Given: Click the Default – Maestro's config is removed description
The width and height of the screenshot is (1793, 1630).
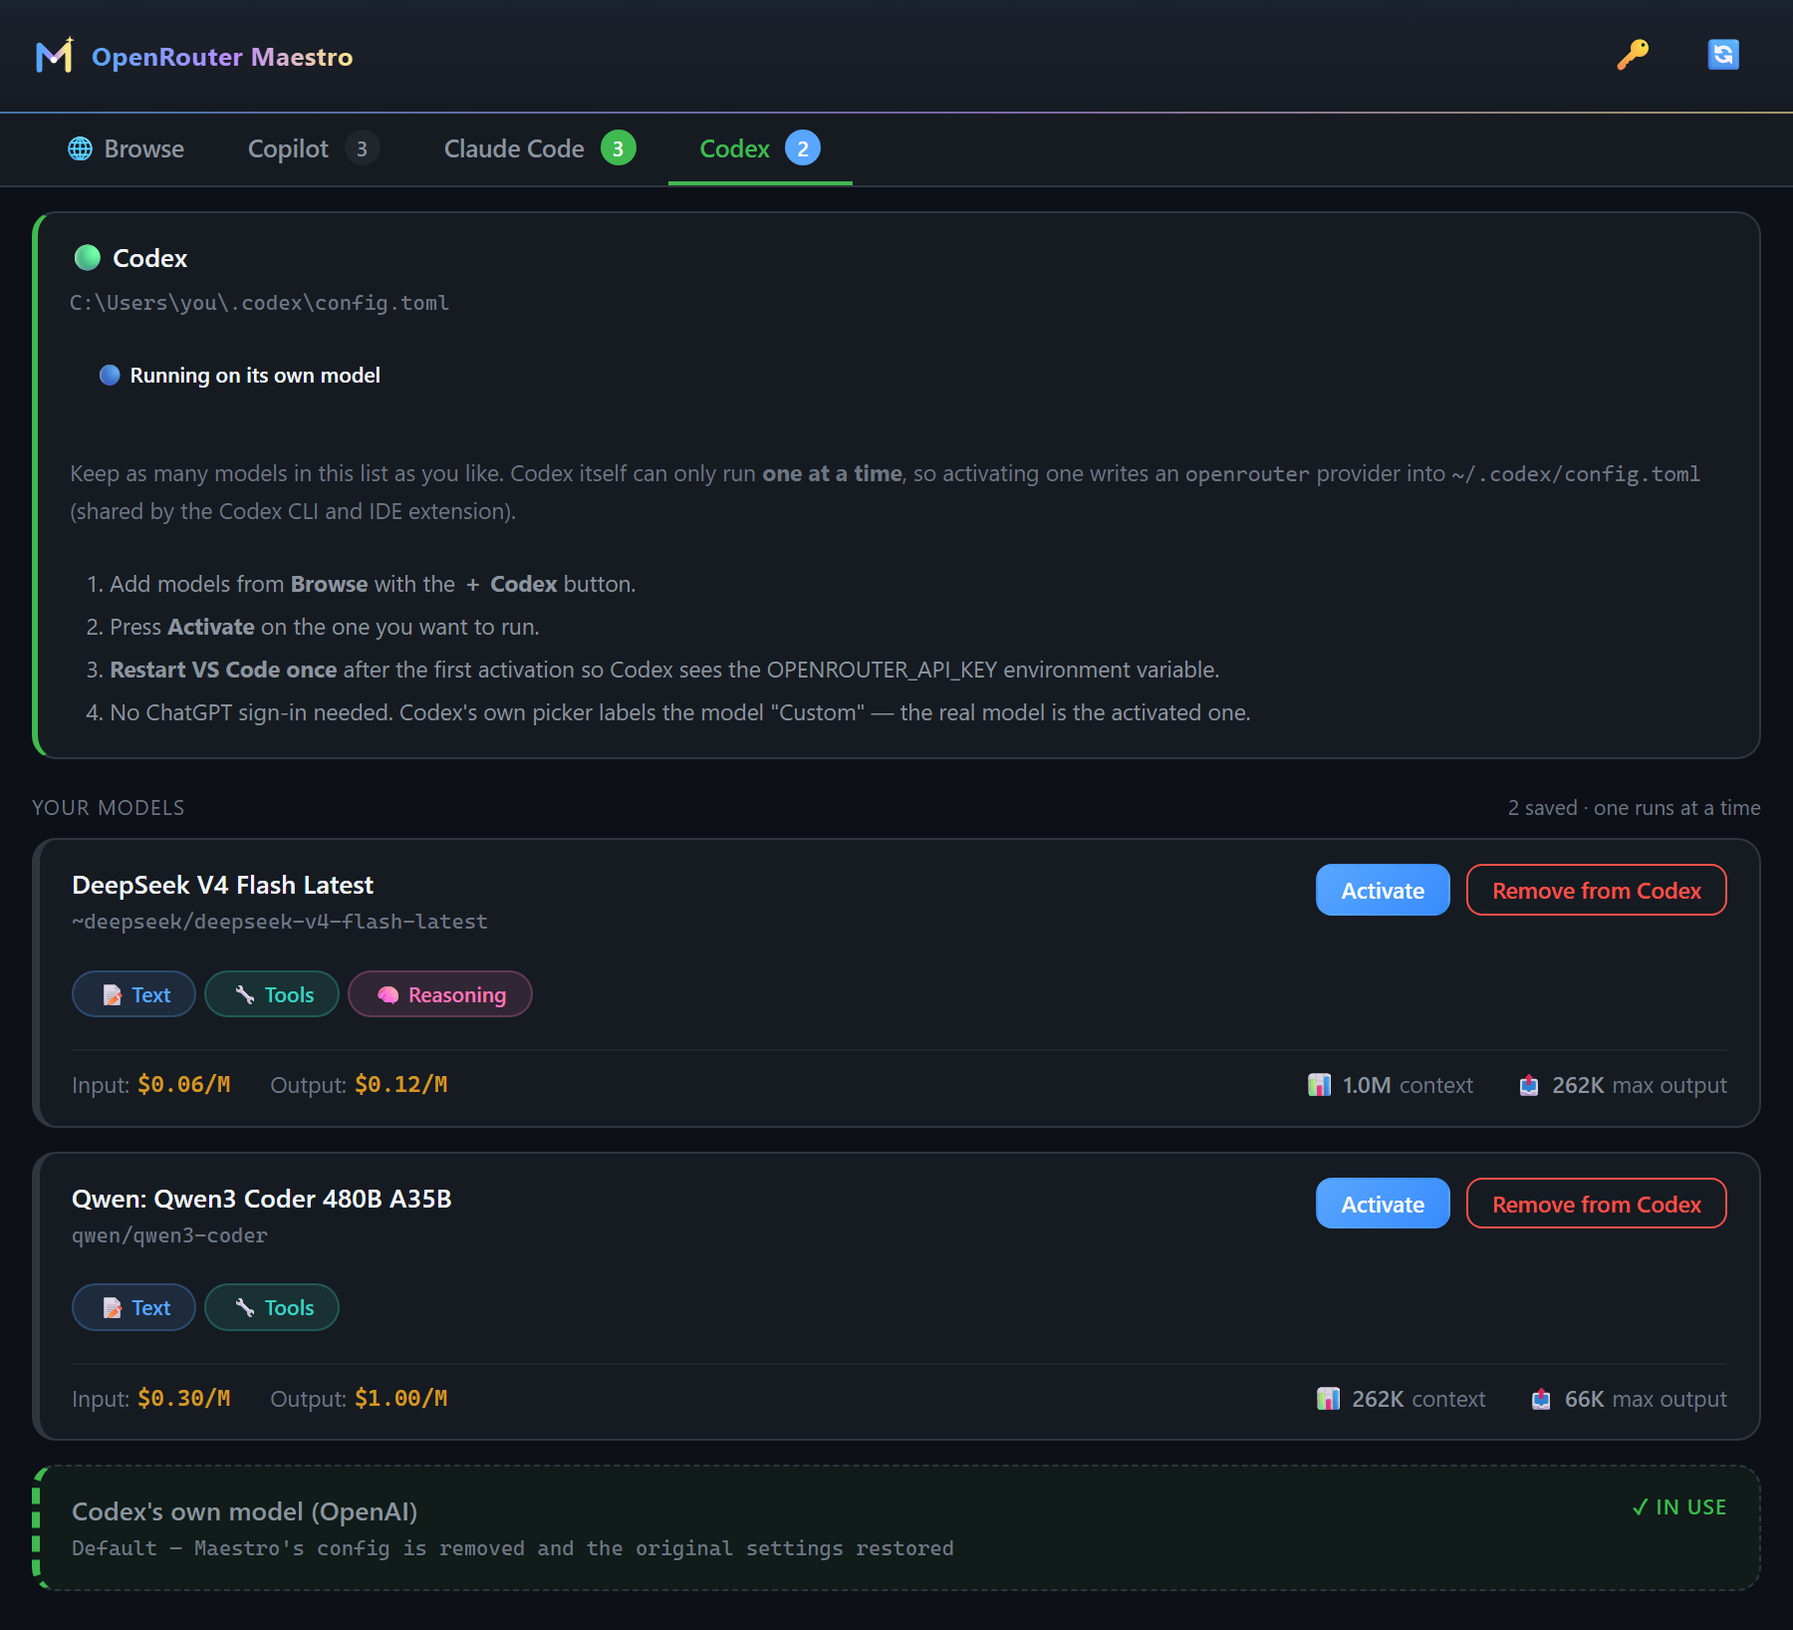Looking at the screenshot, I should (x=513, y=1548).
